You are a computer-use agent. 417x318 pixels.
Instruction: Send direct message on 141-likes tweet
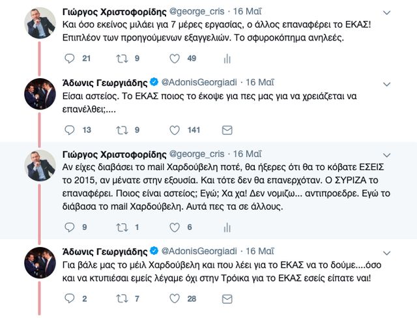pyautogui.click(x=227, y=130)
